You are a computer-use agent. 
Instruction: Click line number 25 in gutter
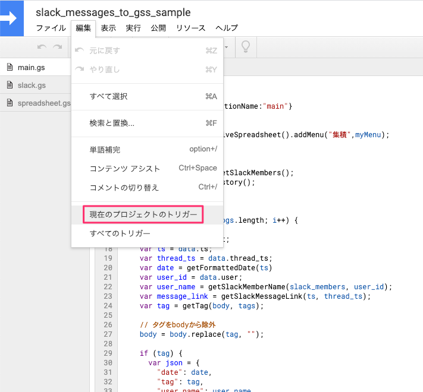[108, 315]
